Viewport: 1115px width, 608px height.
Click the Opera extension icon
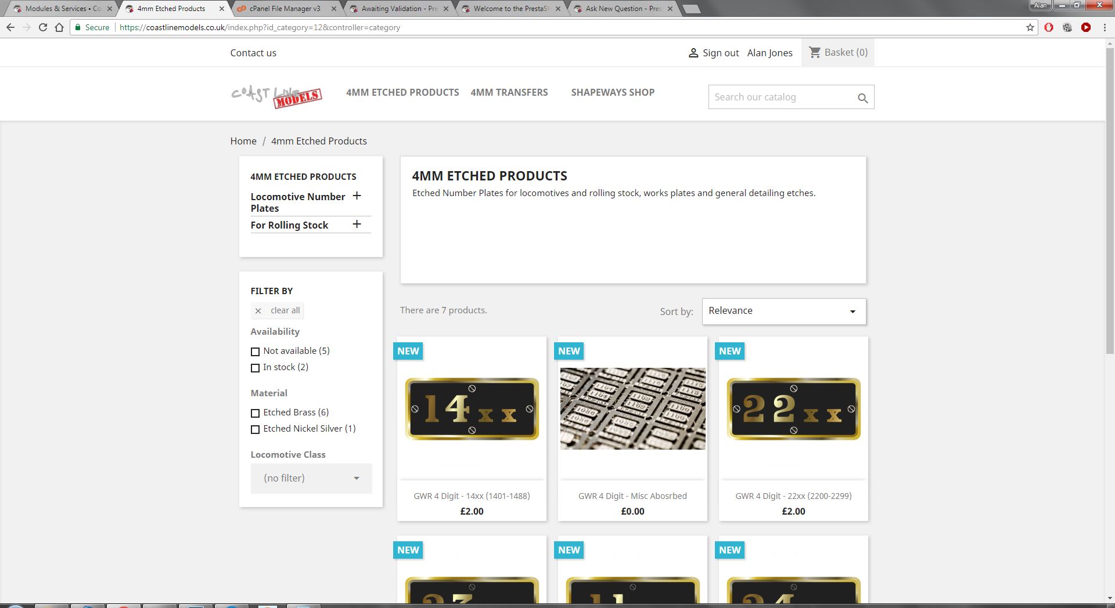point(1049,27)
